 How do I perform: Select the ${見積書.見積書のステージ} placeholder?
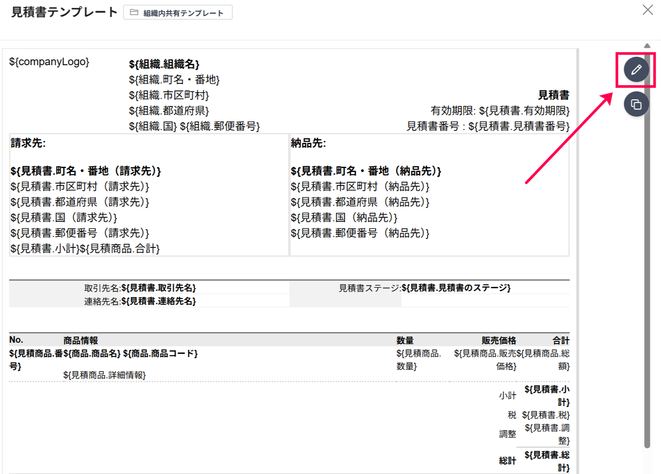tap(456, 288)
